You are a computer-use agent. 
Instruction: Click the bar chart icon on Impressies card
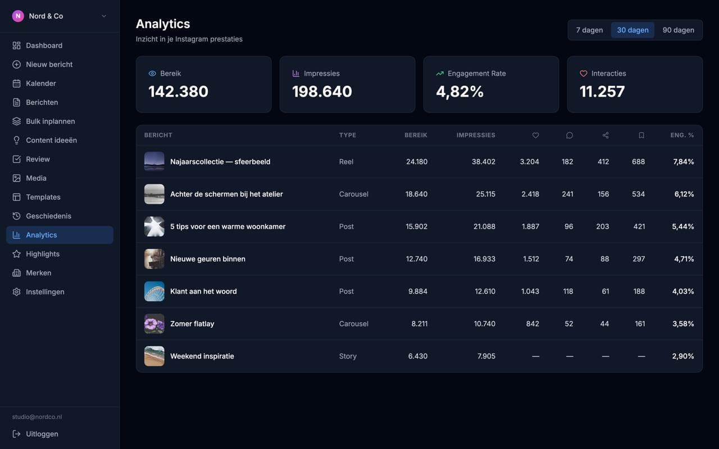coord(296,74)
